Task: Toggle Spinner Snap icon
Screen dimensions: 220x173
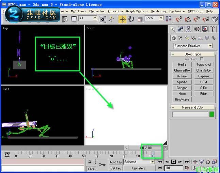Action: [206, 19]
